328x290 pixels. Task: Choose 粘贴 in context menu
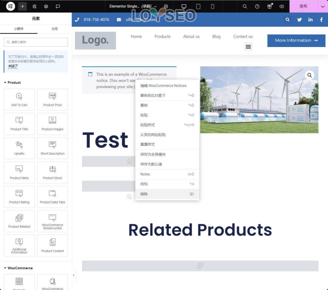point(167,115)
